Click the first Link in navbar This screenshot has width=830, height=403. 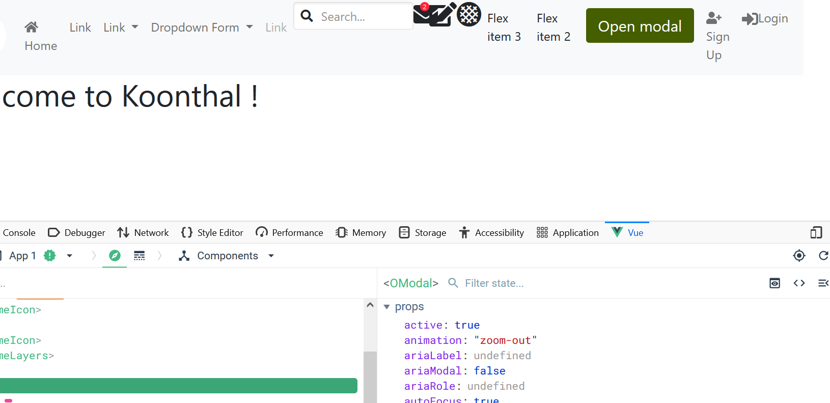coord(80,28)
